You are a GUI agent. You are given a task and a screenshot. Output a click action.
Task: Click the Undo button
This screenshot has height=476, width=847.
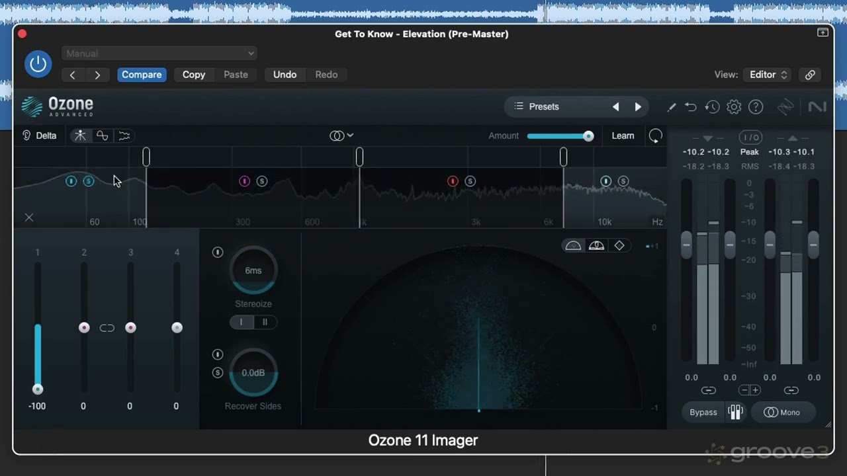[285, 75]
